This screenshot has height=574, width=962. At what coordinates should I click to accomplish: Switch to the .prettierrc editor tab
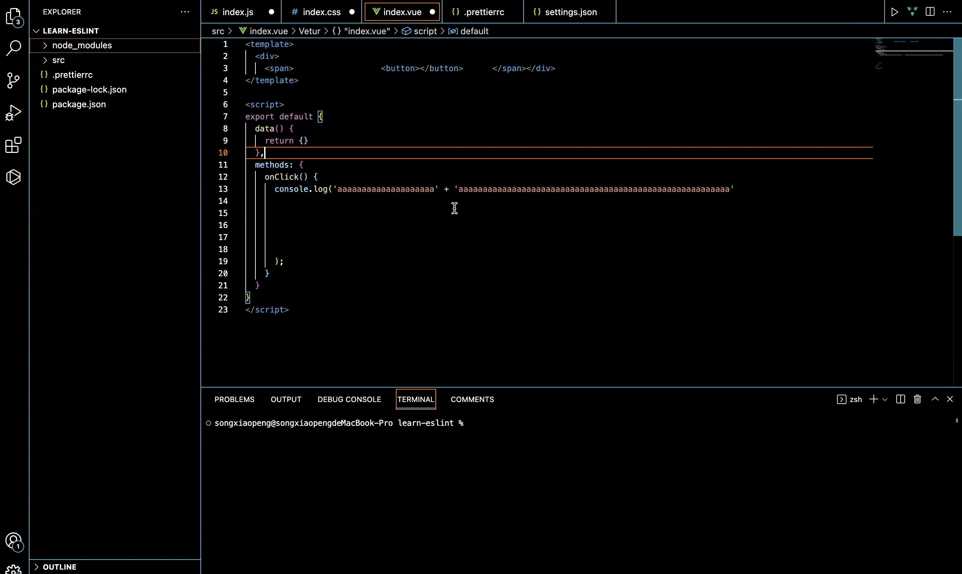pyautogui.click(x=483, y=12)
